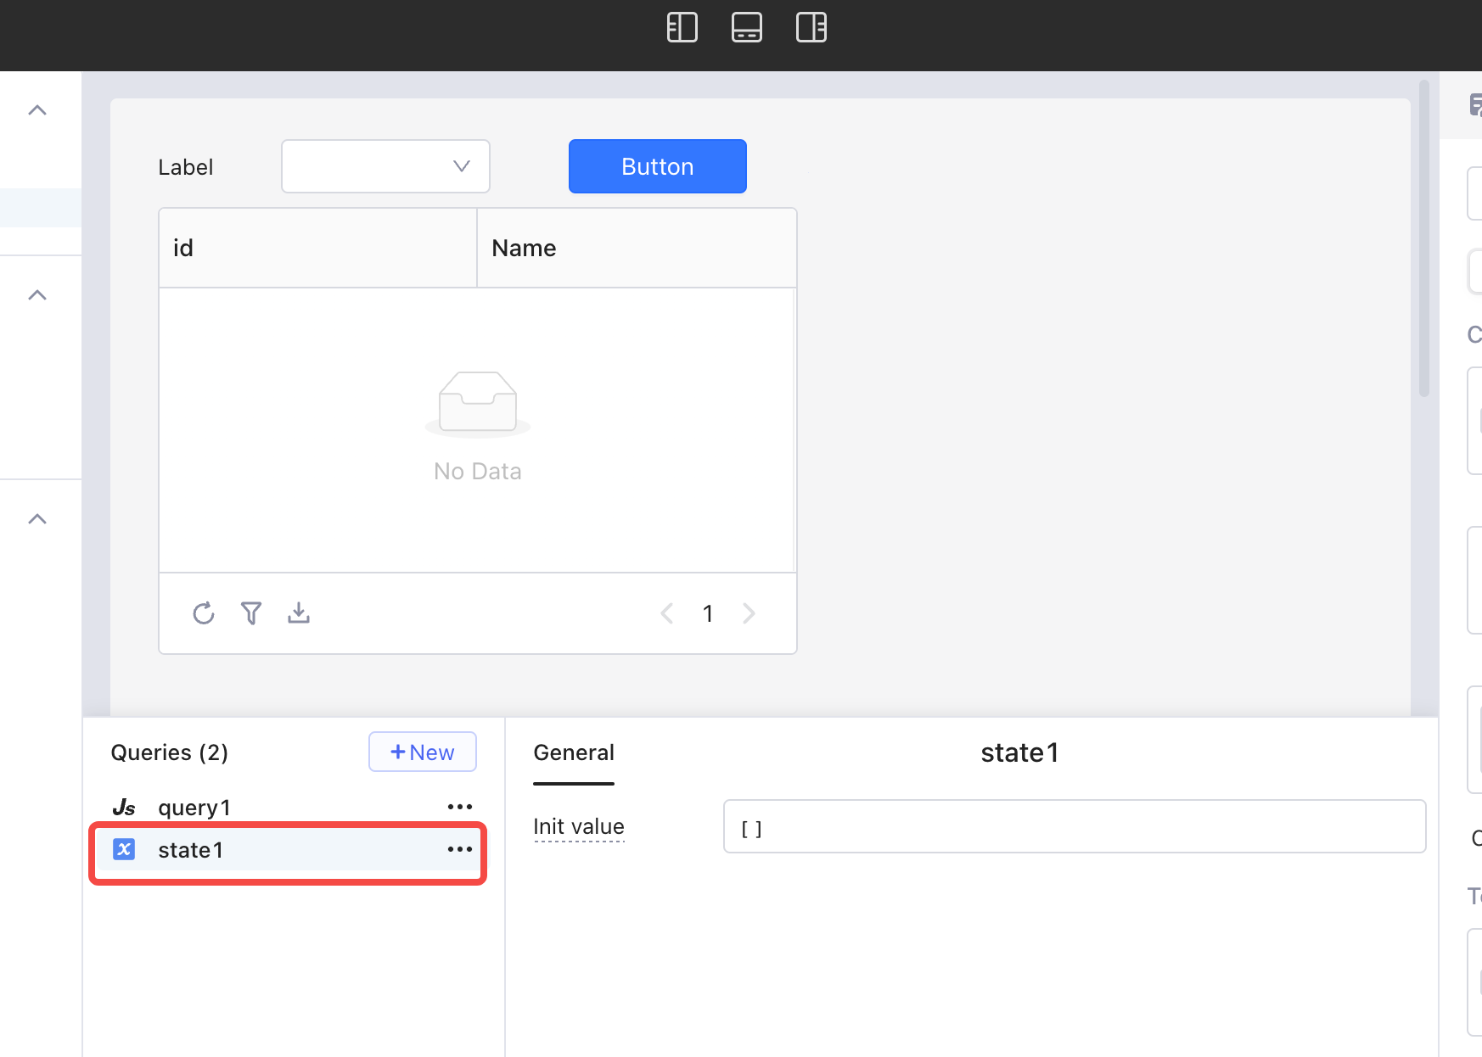Image resolution: width=1482 pixels, height=1057 pixels.
Task: Collapse the second left sidebar section chevron
Action: [x=36, y=294]
